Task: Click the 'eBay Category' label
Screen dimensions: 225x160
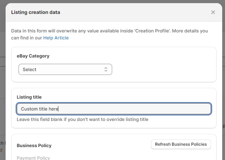Action: point(33,56)
